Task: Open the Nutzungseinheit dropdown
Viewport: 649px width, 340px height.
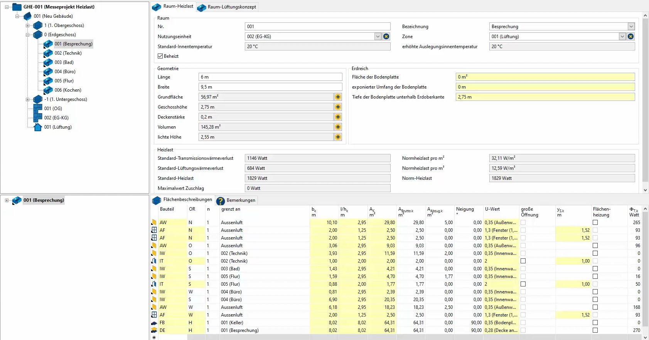Action: point(378,37)
